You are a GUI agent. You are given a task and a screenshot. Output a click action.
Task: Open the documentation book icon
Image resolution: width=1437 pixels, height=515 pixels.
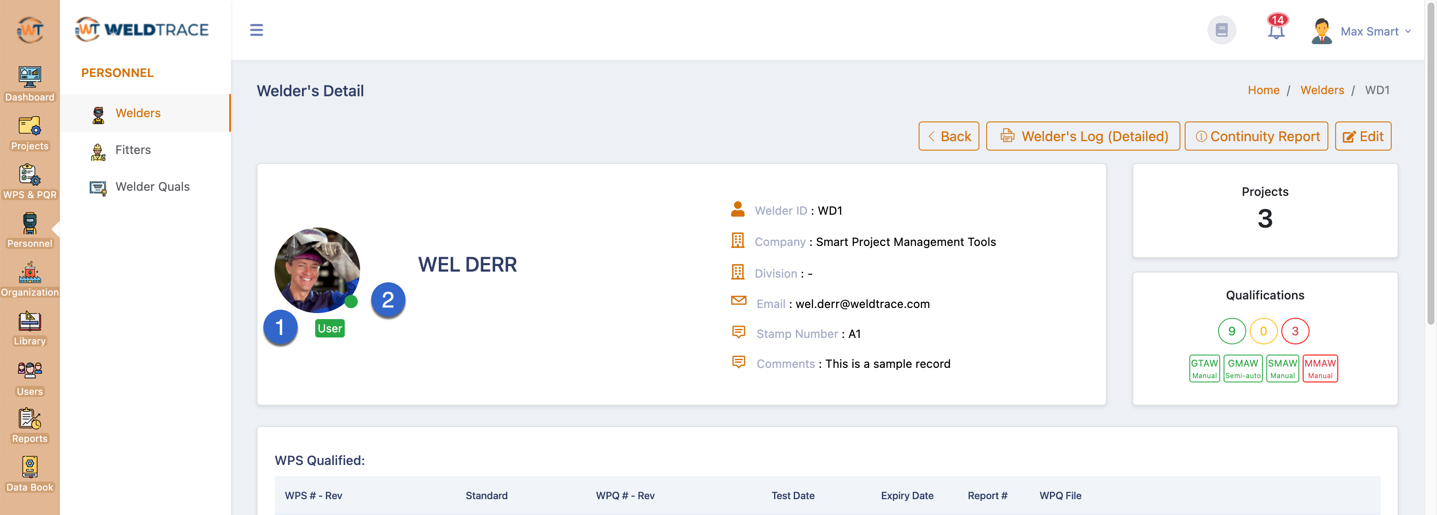pos(1221,30)
